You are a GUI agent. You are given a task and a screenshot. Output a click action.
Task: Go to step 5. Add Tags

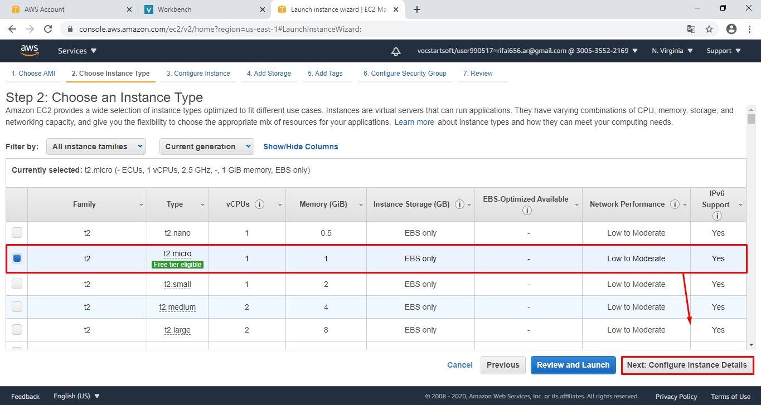pos(325,74)
